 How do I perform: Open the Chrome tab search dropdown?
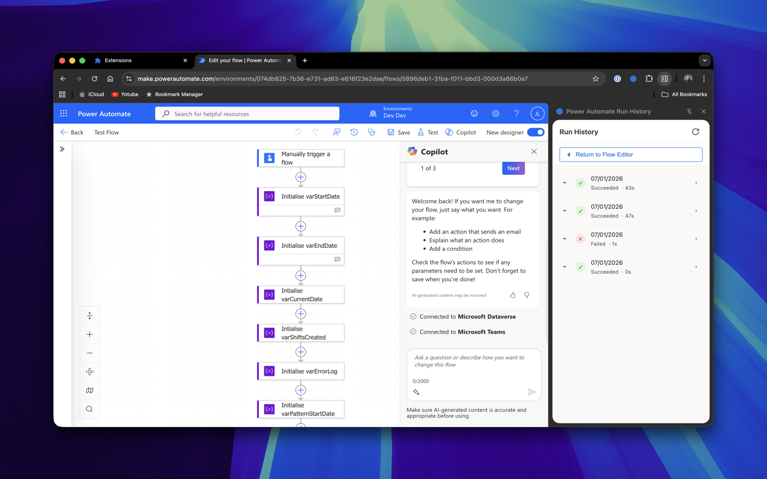pyautogui.click(x=705, y=60)
